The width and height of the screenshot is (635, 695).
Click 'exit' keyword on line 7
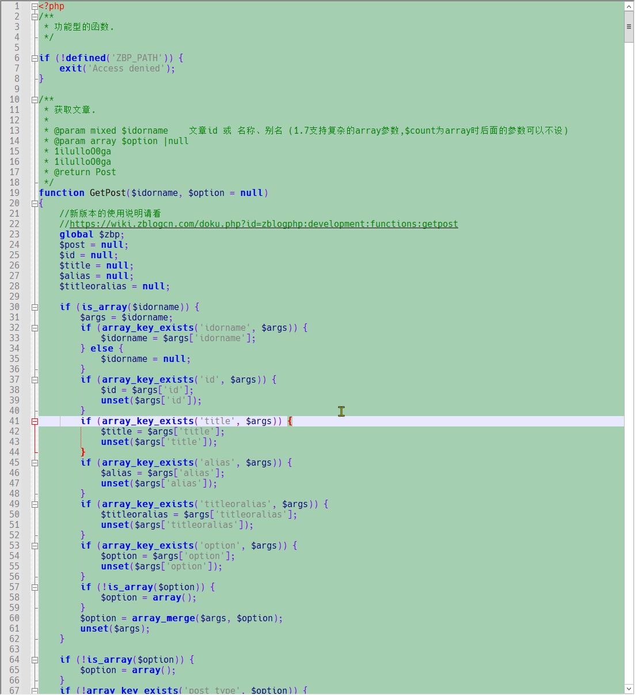(x=71, y=69)
